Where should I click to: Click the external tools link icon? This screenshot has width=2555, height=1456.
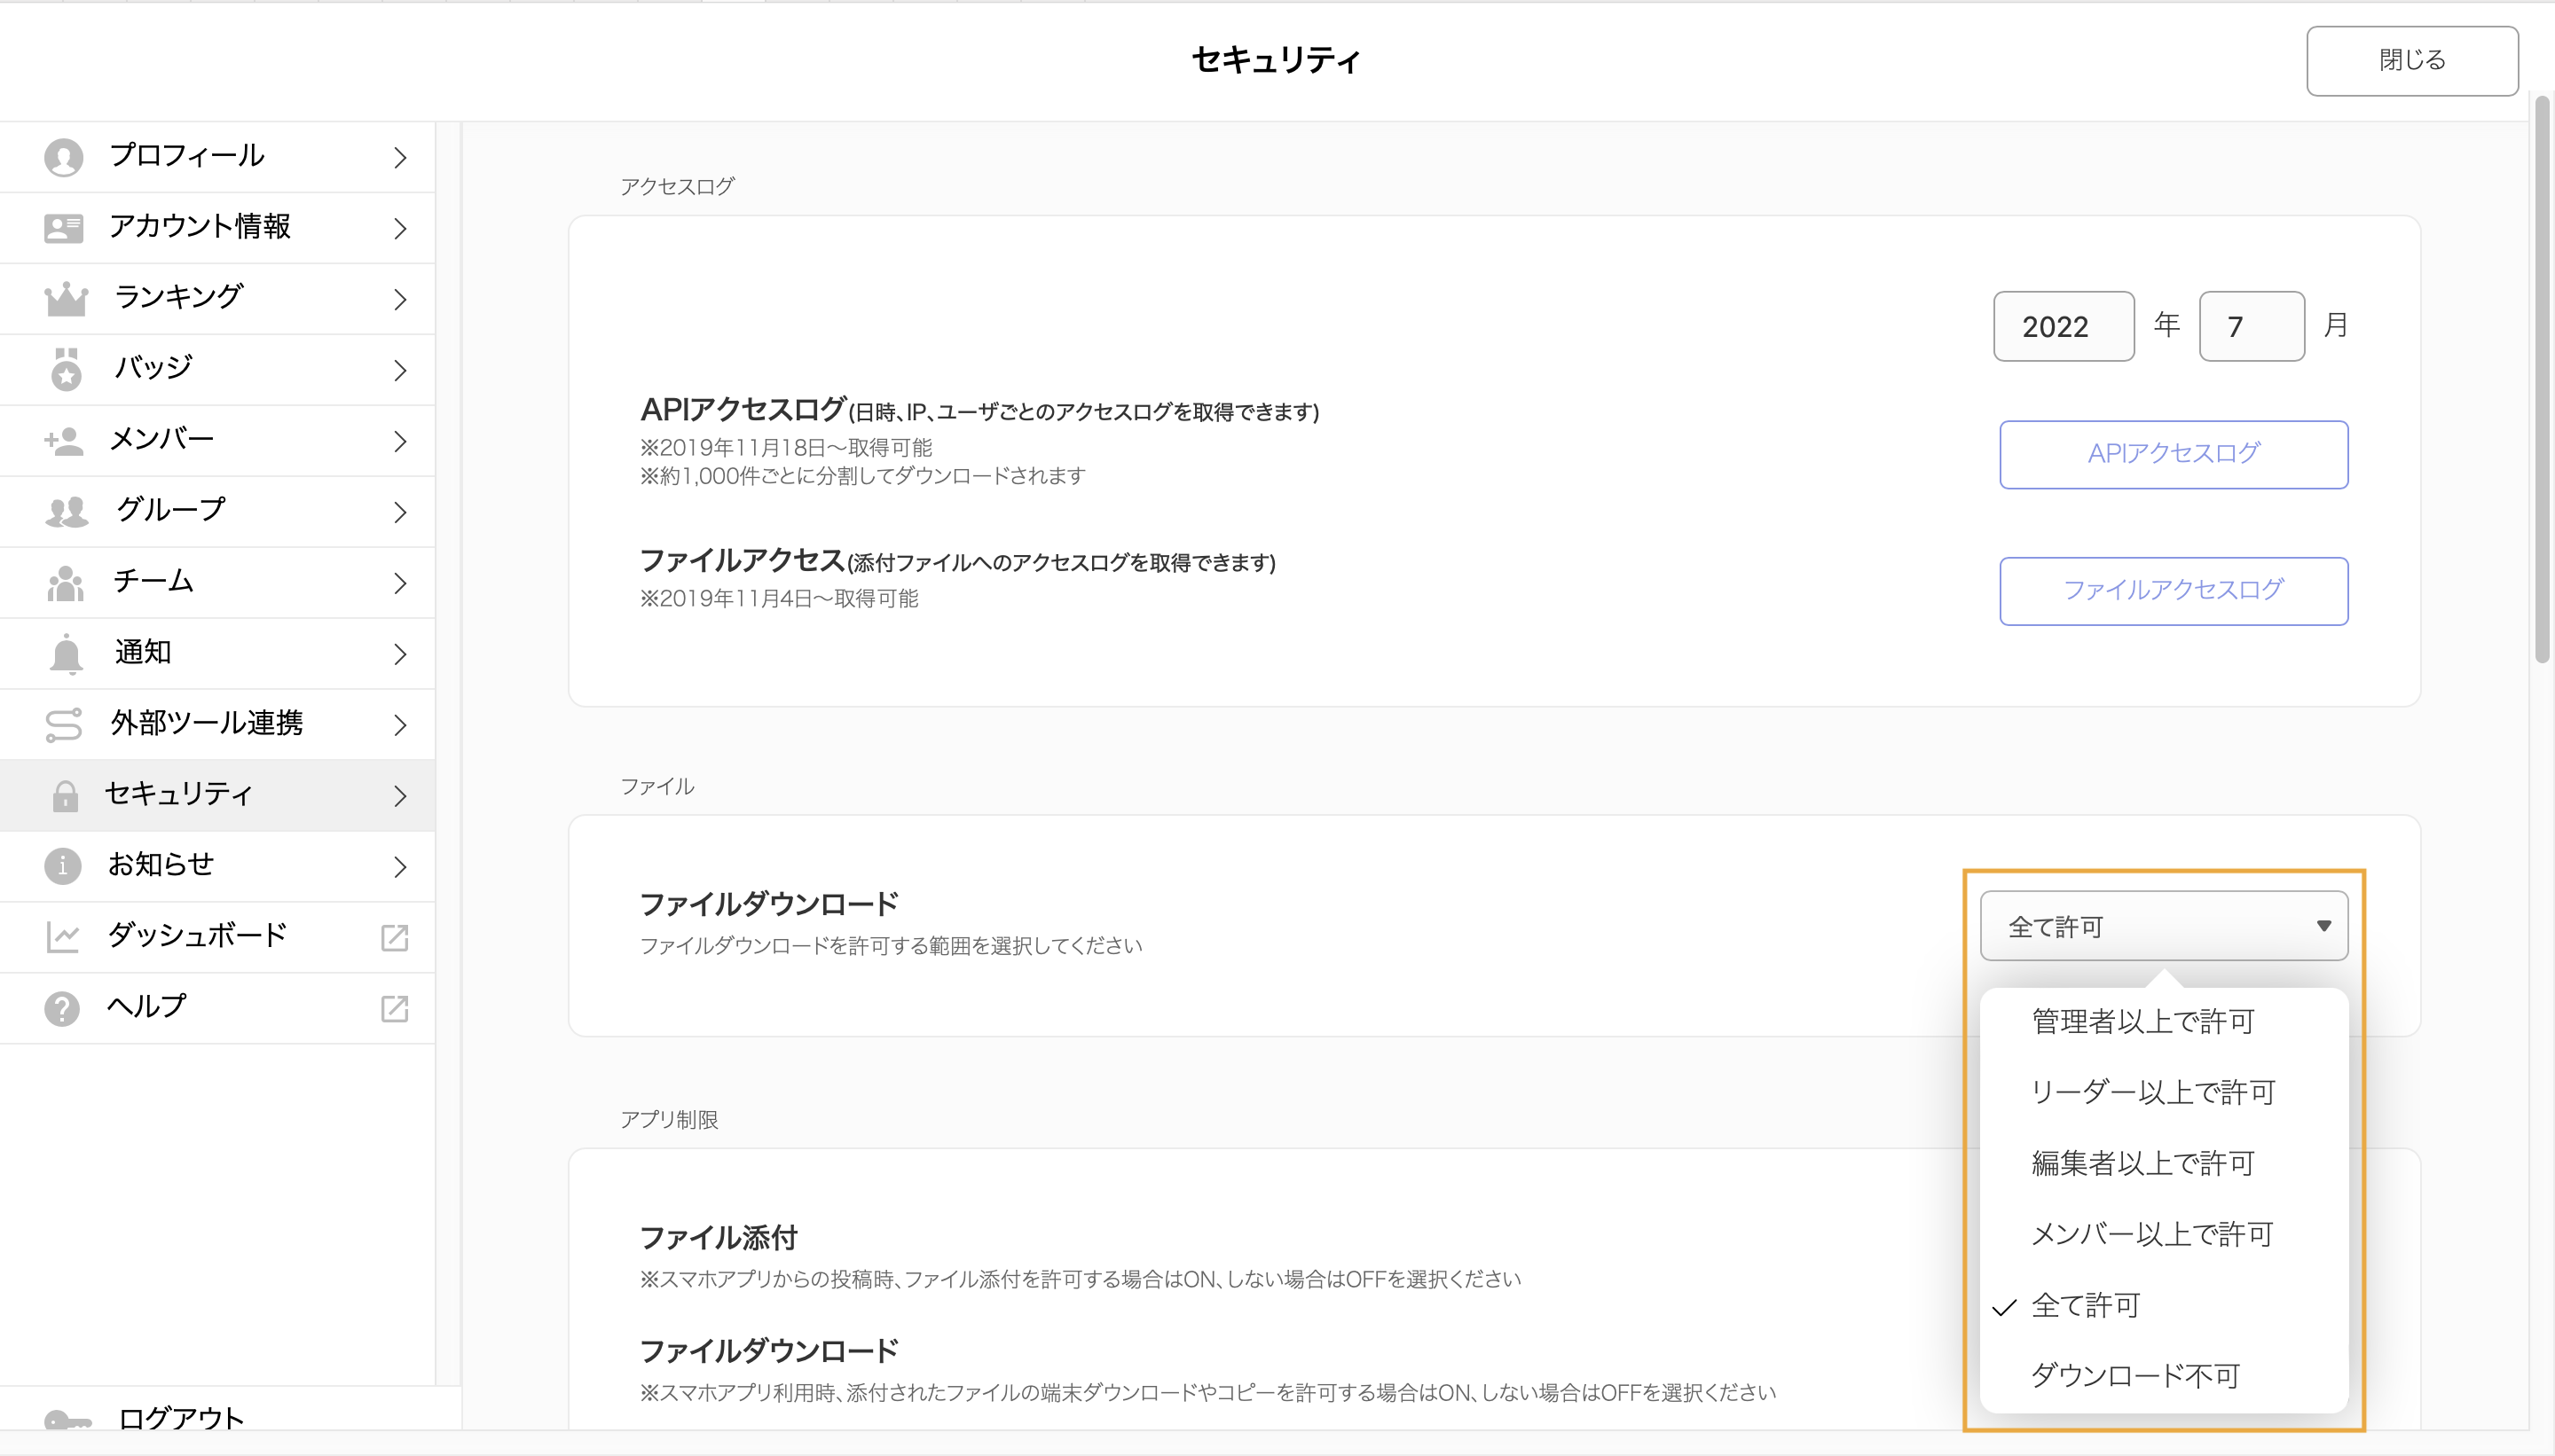[x=63, y=725]
